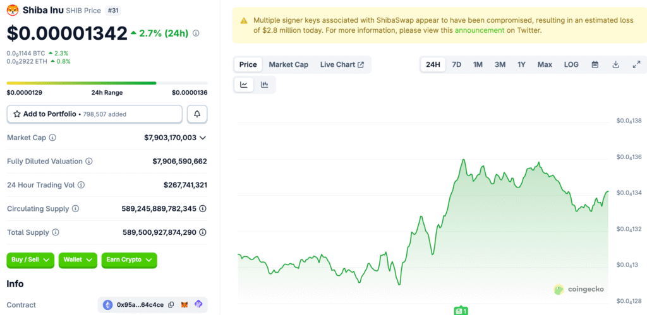Click the Ethereum logo in contract chip
This screenshot has height=315, width=647.
(x=107, y=305)
